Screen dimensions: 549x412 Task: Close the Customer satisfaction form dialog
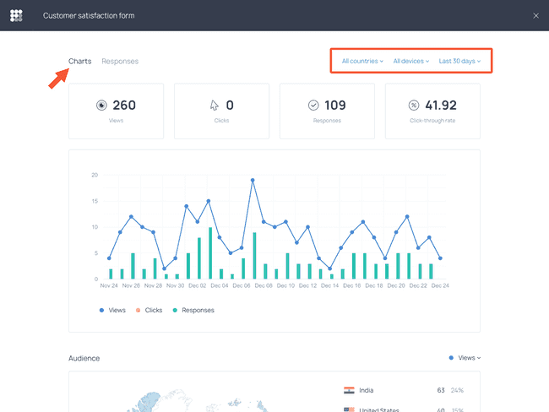point(535,15)
